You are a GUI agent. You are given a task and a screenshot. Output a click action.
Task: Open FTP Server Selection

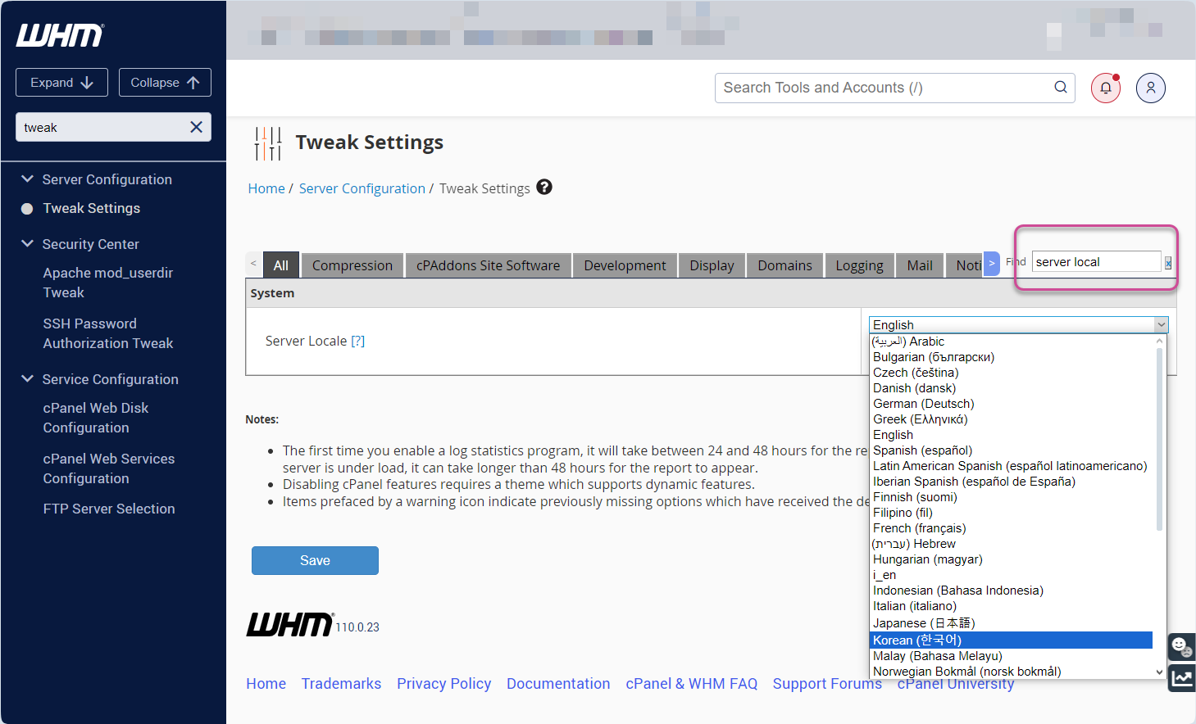click(x=109, y=509)
